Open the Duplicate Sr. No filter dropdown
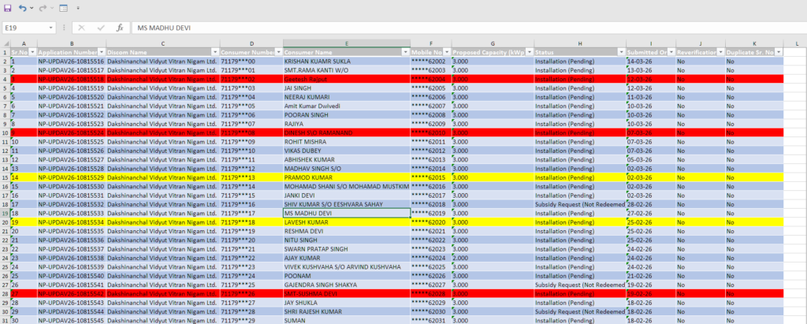This screenshot has height=324, width=807. point(779,52)
